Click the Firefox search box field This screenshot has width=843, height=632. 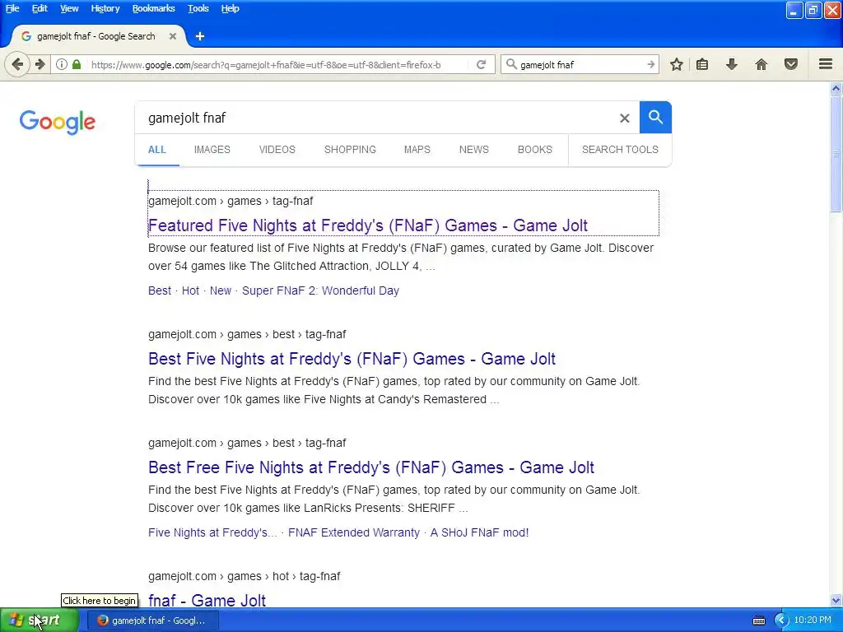580,64
